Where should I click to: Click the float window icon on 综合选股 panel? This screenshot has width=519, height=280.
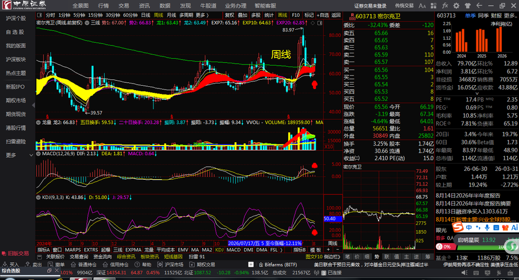pos(49,270)
